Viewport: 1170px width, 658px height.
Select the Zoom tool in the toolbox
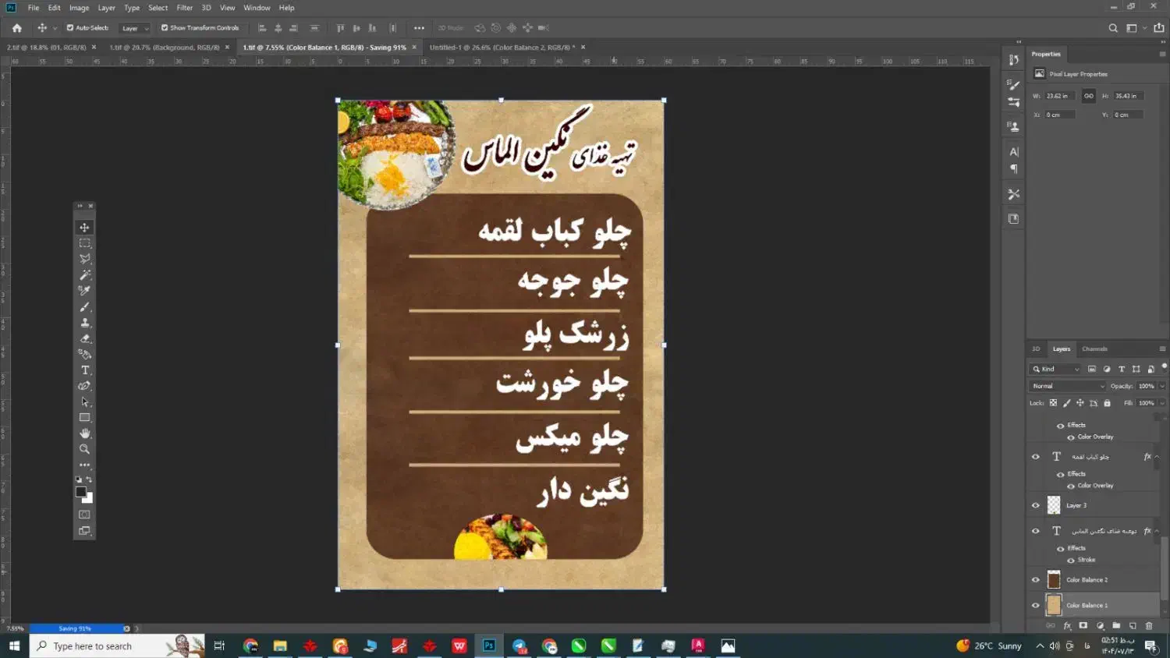[x=84, y=449]
